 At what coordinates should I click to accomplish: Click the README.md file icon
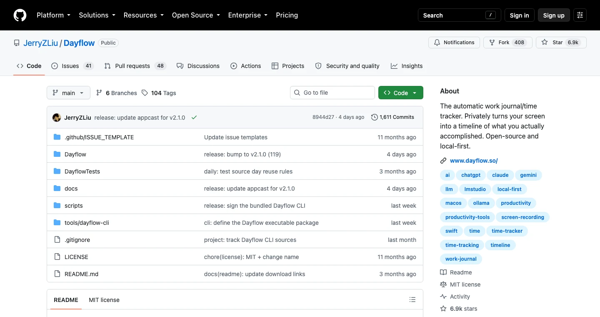[x=57, y=274]
